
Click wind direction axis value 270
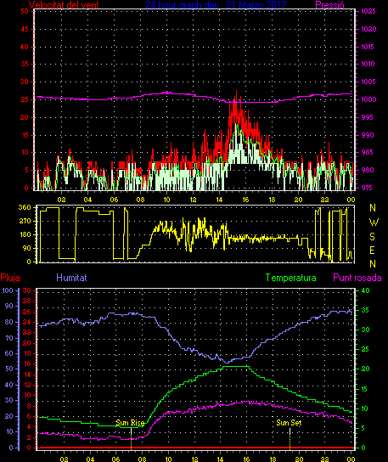pos(25,221)
